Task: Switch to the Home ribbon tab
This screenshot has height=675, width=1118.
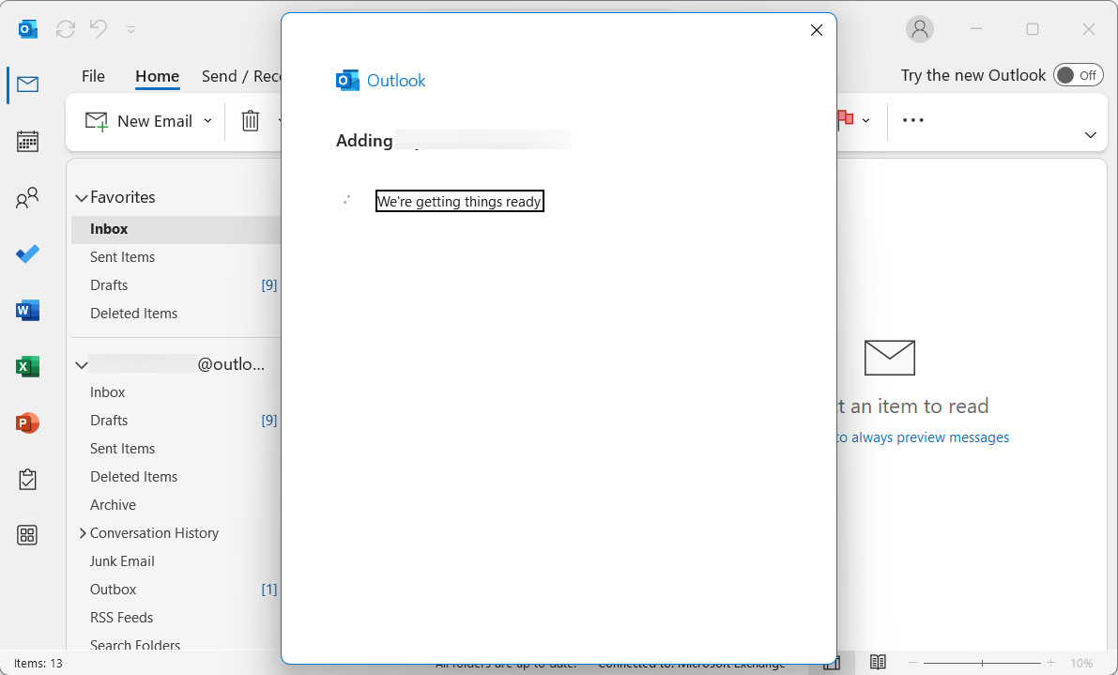Action: coord(157,77)
